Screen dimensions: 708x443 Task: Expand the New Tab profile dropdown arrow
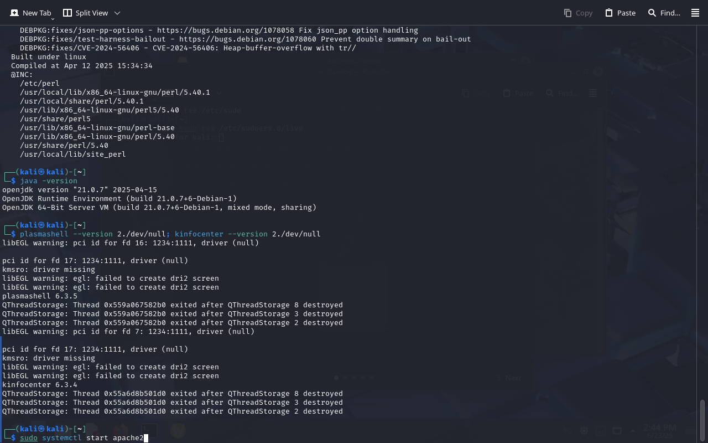tap(53, 19)
